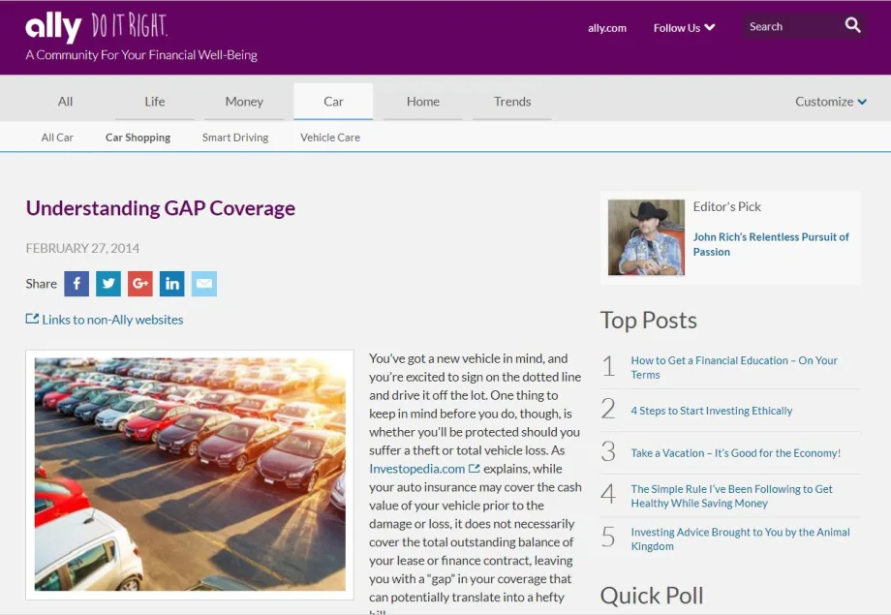Open the Home category tab
The width and height of the screenshot is (891, 615).
423,102
